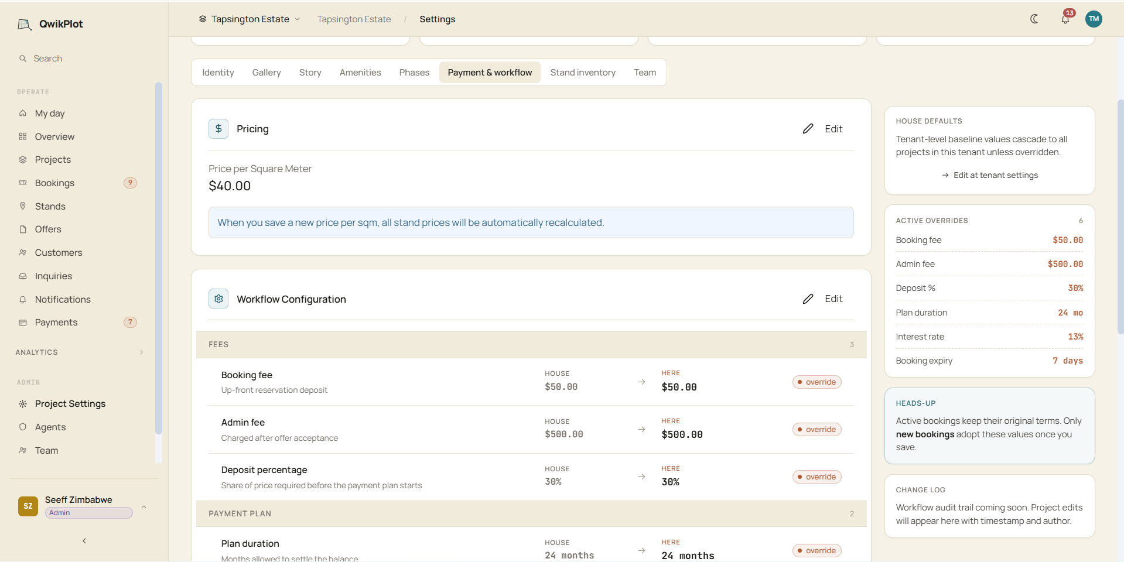This screenshot has height=562, width=1124.
Task: Click the Workflow Configuration gear icon
Action: point(218,299)
